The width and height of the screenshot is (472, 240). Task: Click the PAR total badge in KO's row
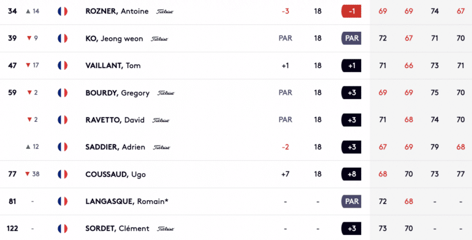coord(351,39)
